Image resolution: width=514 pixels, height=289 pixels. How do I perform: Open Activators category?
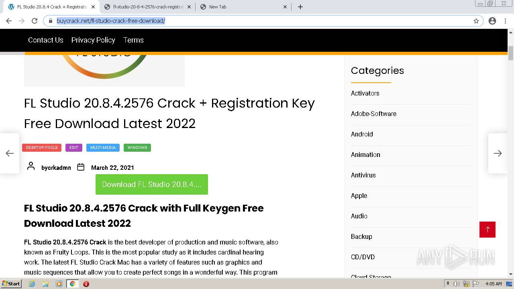[x=365, y=93]
